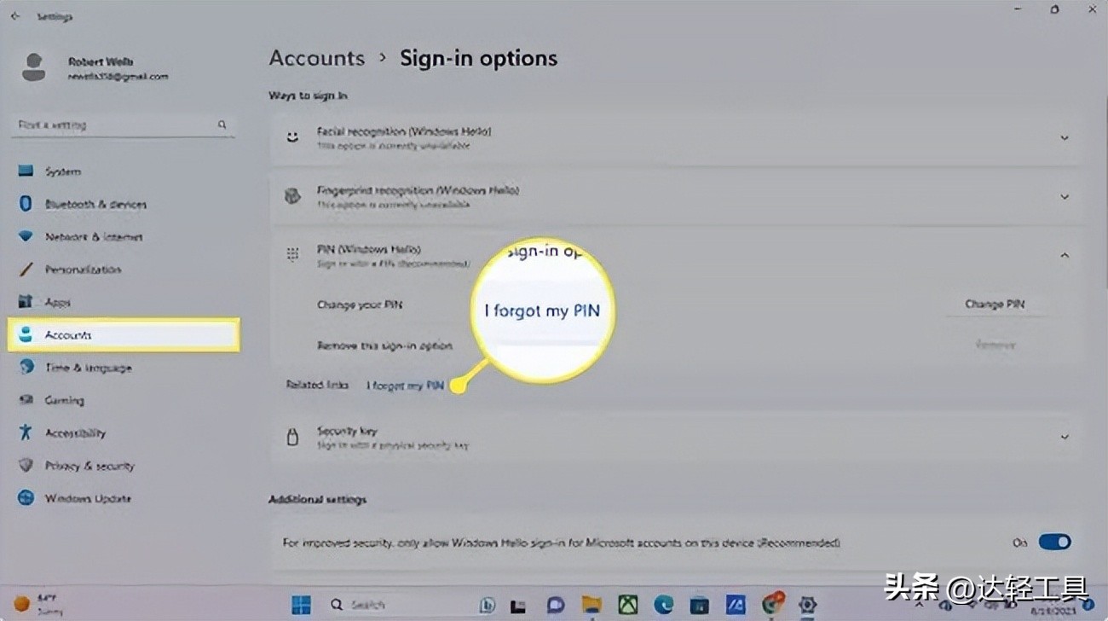Viewport: 1108px width, 621px height.
Task: Expand the Fingerprint recognition options
Action: tap(1064, 196)
